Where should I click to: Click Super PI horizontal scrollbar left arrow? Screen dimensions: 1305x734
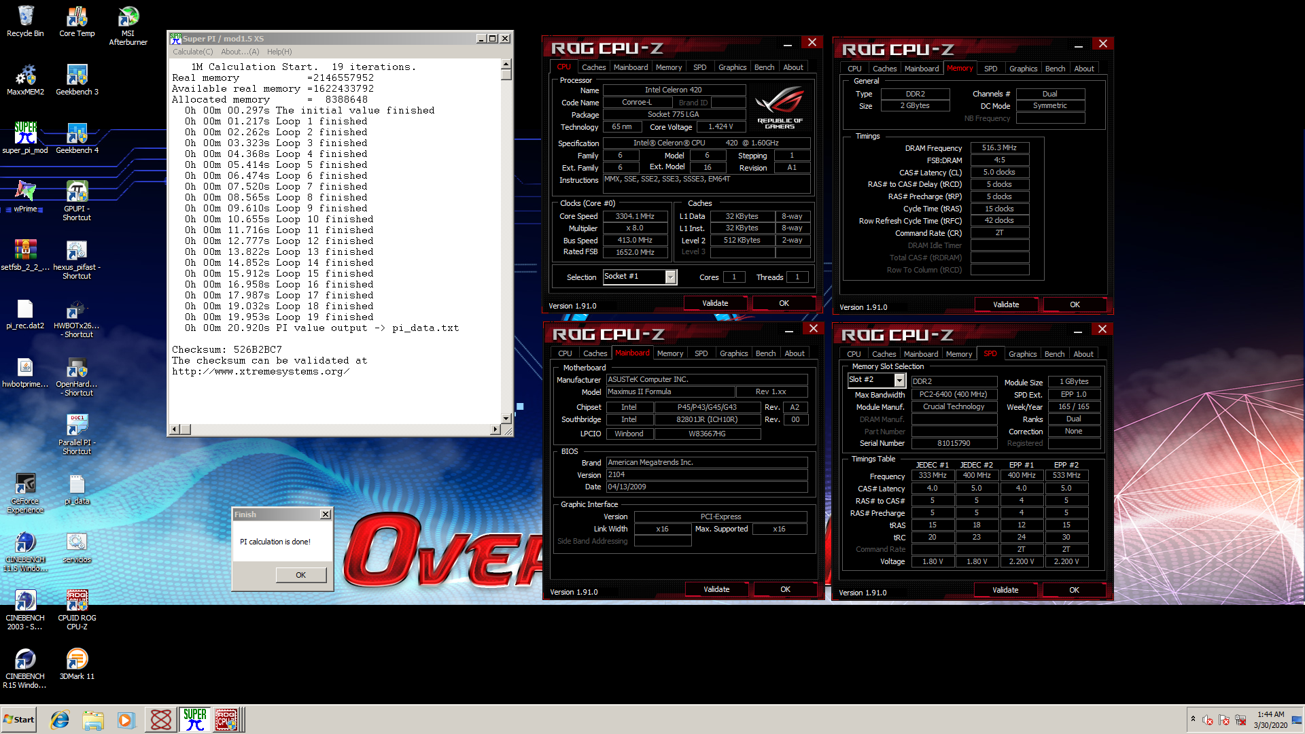(175, 430)
